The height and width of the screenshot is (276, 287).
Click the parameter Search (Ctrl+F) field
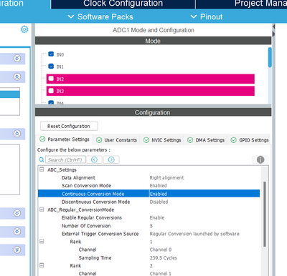point(65,159)
